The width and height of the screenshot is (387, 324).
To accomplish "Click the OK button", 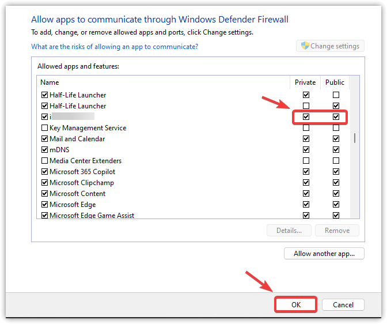I will coord(296,304).
